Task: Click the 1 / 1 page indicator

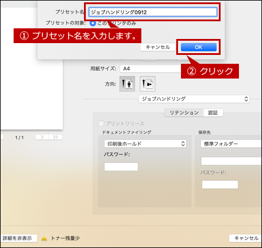Action: (x=20, y=138)
